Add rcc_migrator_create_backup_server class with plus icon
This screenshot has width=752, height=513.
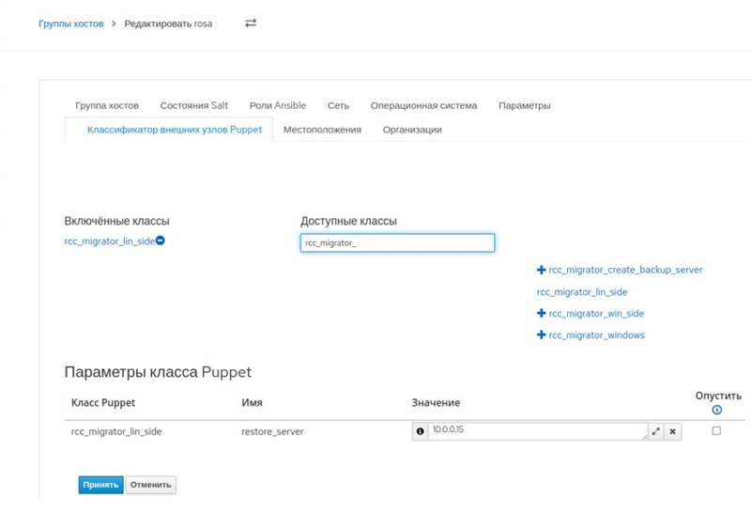(542, 271)
